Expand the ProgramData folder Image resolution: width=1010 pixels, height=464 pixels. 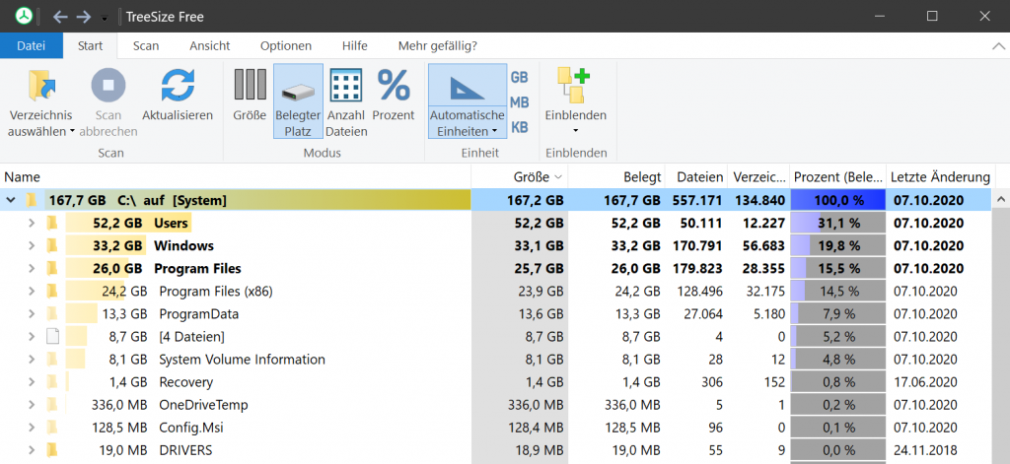[31, 314]
